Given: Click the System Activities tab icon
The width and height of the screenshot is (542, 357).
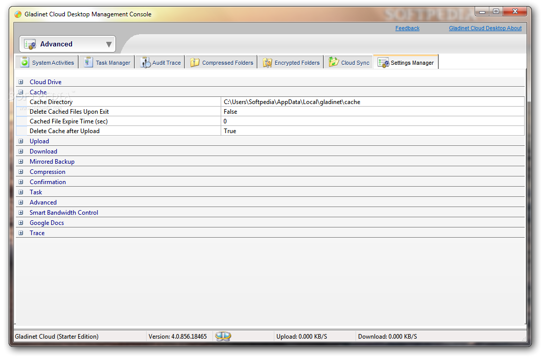Looking at the screenshot, I should [25, 62].
